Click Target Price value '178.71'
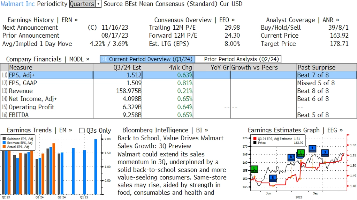This screenshot has width=357, height=200. tap(339, 44)
